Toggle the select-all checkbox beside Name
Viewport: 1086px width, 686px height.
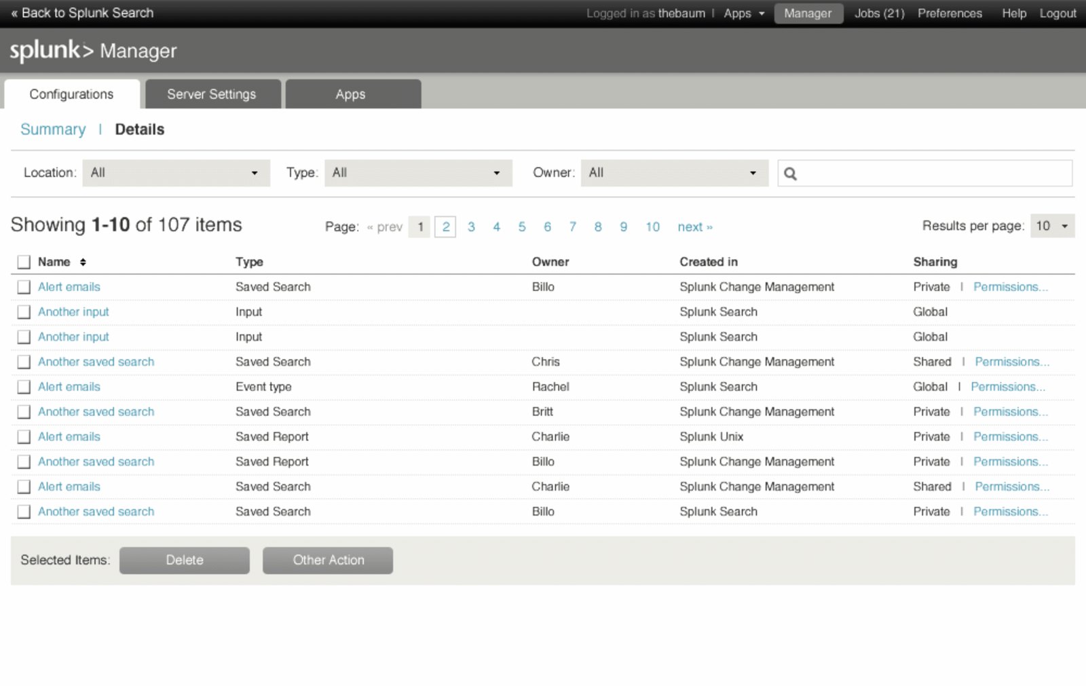[x=24, y=262]
